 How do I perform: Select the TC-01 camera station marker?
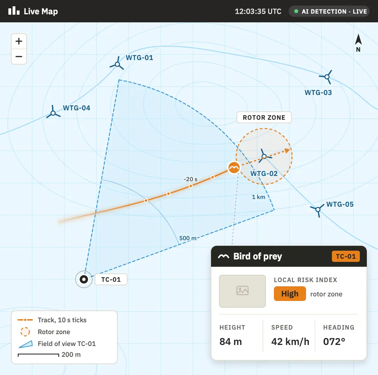[x=84, y=279]
